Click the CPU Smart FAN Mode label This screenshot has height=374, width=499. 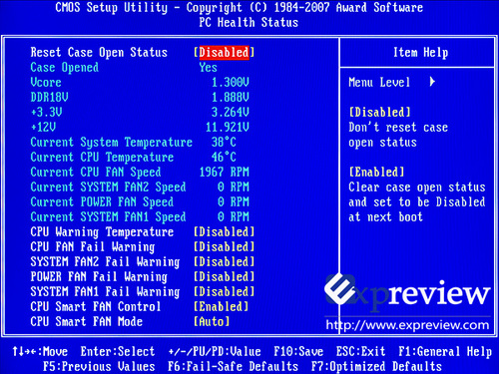(x=87, y=322)
